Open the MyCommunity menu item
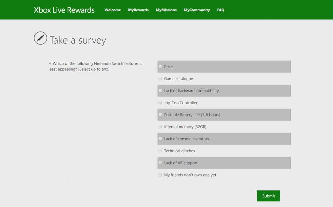 point(197,10)
